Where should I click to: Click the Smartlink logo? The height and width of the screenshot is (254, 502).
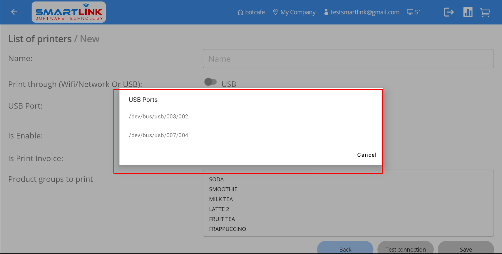pyautogui.click(x=69, y=12)
